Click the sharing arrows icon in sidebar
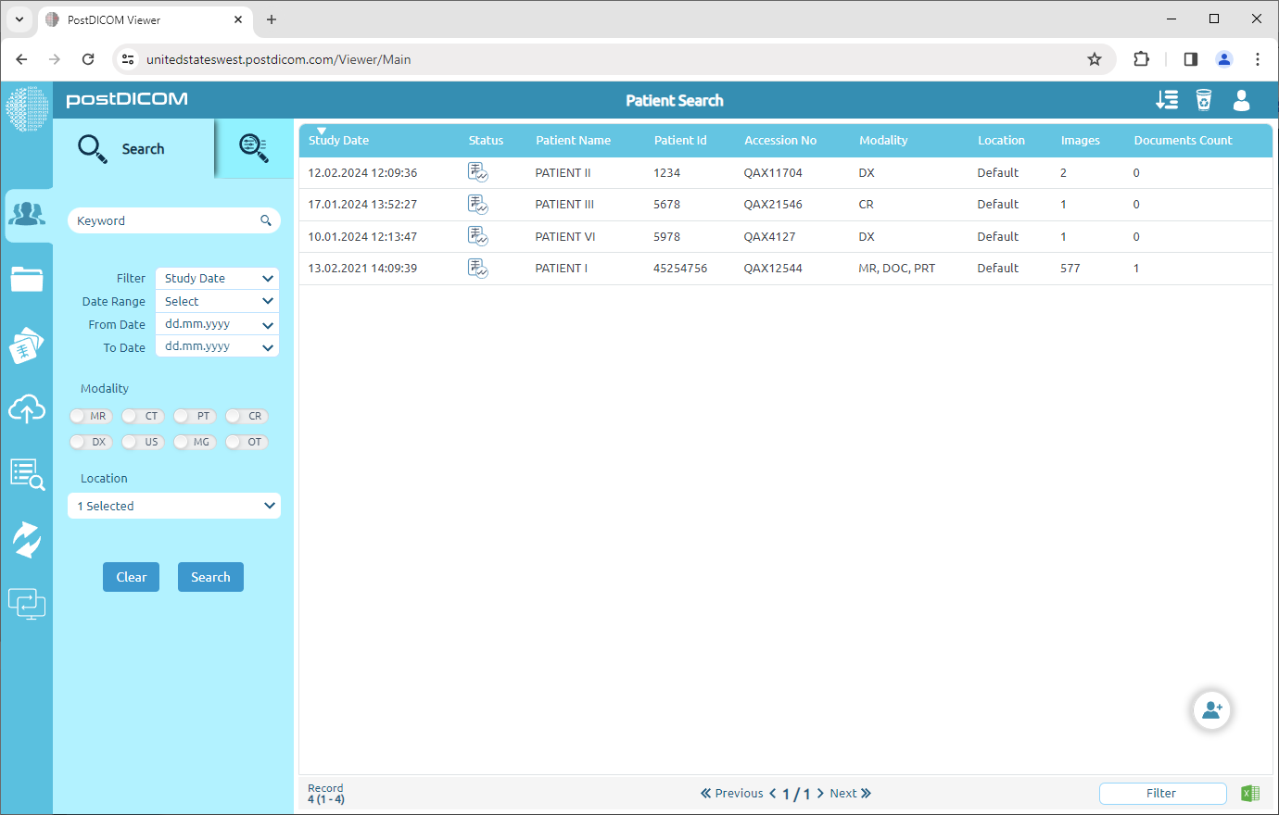Screen dimensions: 1279x815 [x=27, y=538]
